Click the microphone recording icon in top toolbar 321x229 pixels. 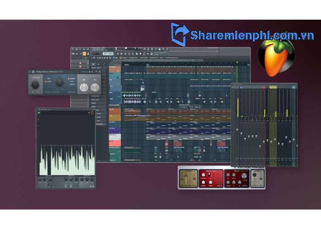(x=152, y=49)
